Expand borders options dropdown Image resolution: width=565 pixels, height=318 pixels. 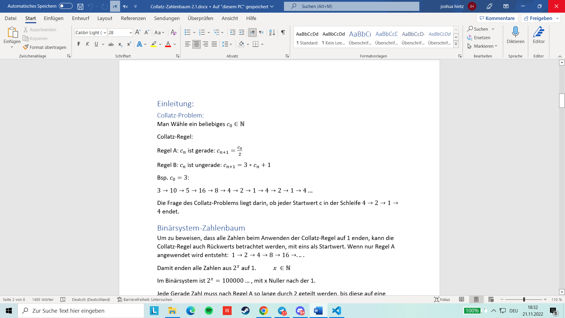tap(262, 44)
